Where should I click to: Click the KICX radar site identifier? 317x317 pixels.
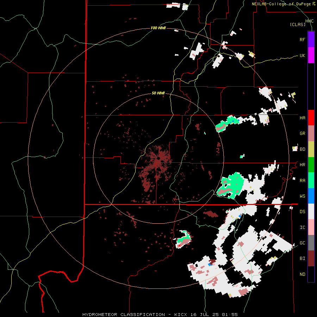click(x=181, y=315)
